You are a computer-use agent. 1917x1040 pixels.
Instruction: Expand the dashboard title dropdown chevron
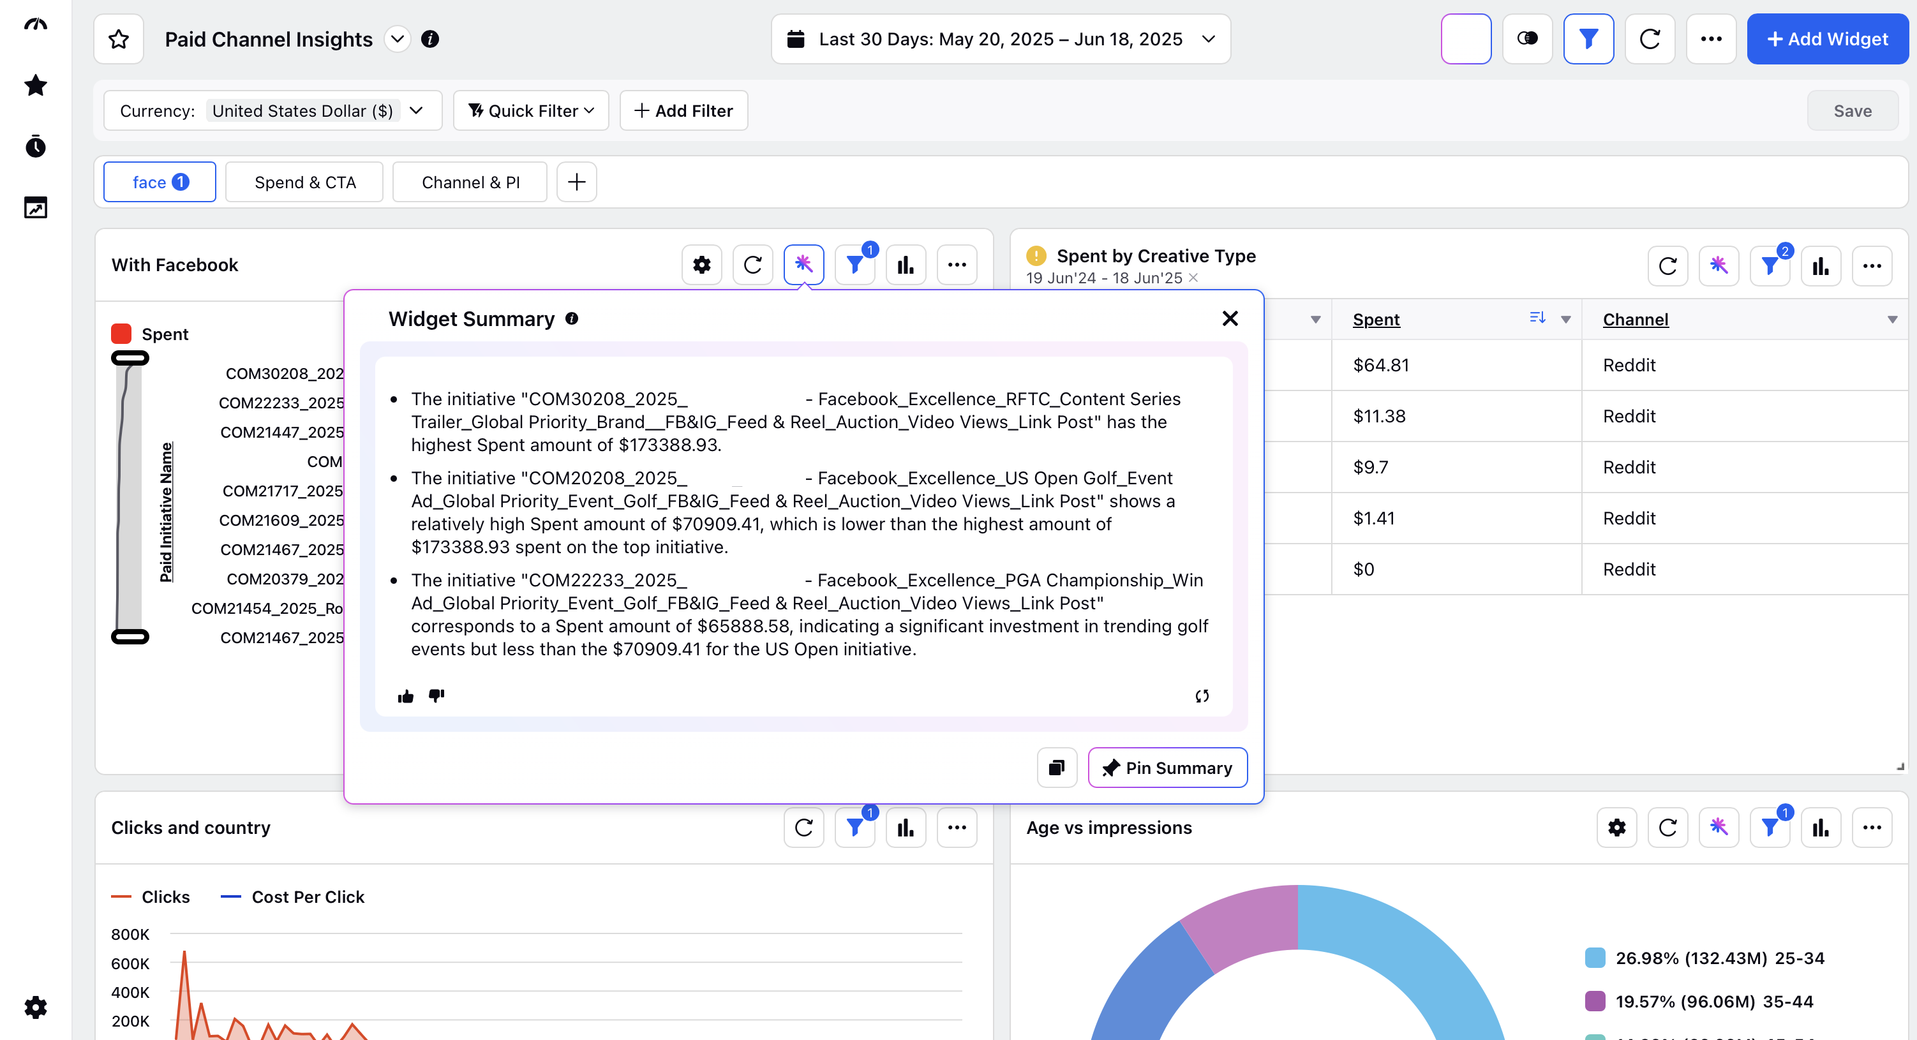(398, 39)
